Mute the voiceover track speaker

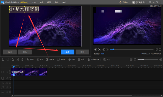pyautogui.click(x=10, y=92)
